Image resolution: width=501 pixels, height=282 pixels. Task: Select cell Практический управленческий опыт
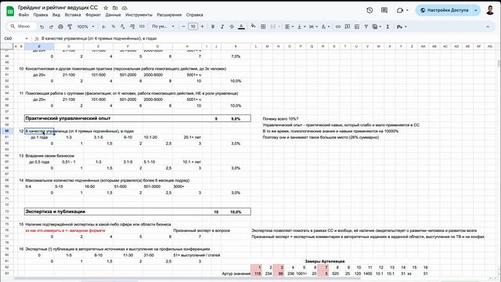click(x=68, y=118)
